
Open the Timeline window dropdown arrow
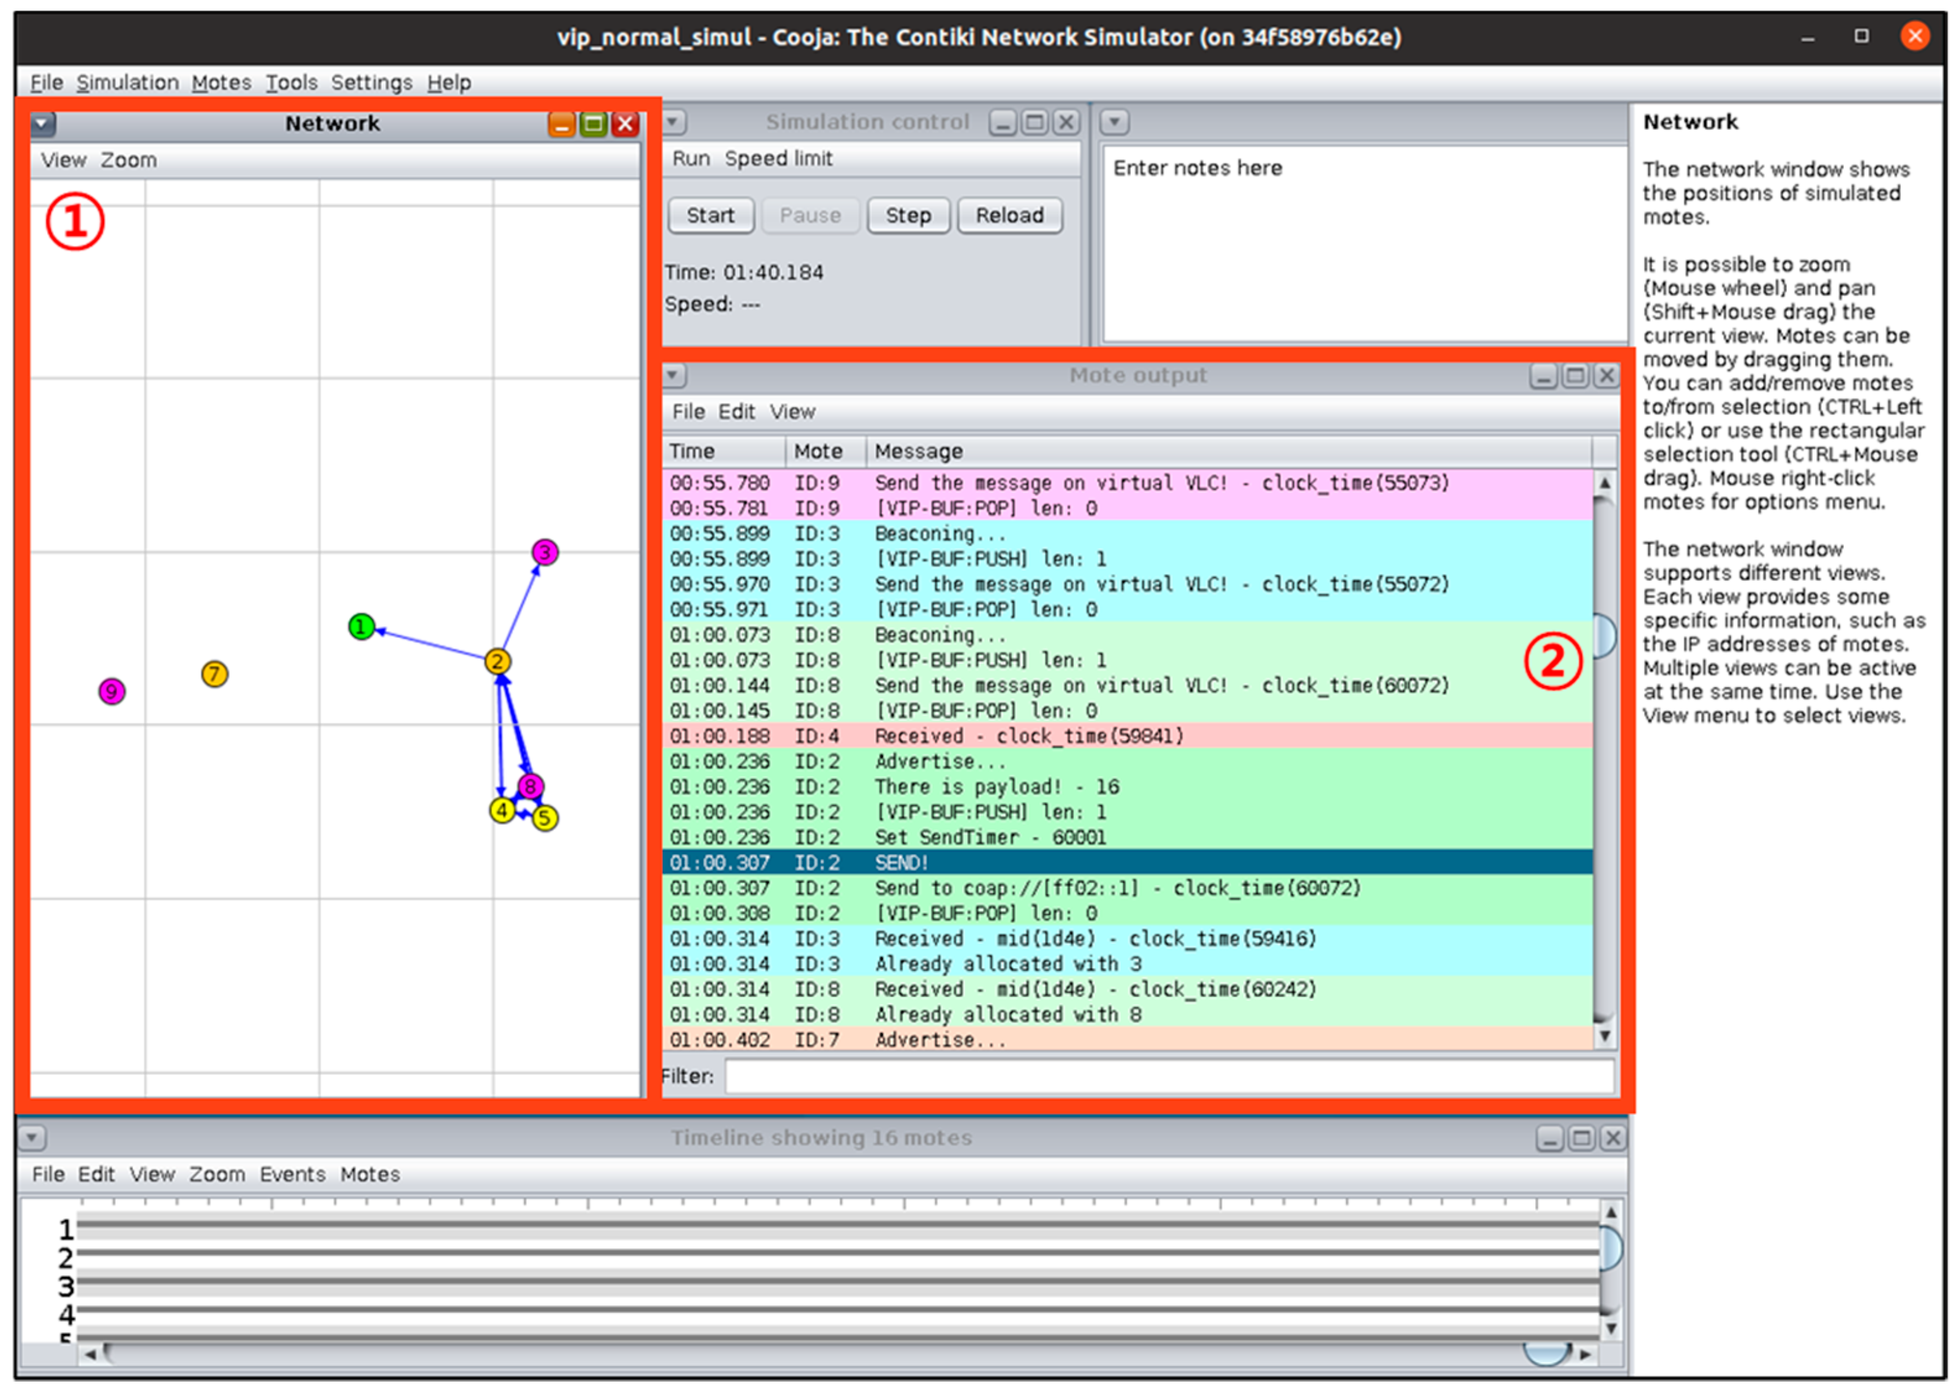pyautogui.click(x=32, y=1138)
